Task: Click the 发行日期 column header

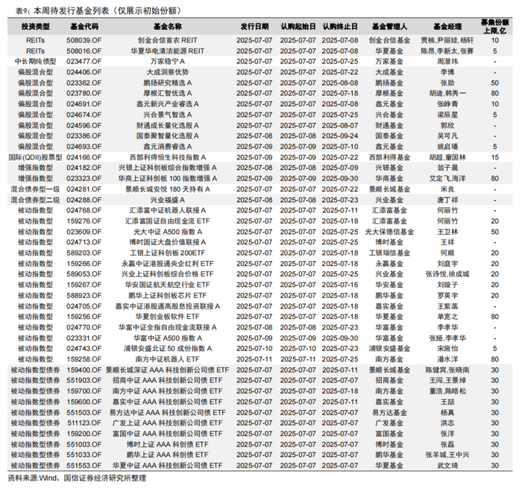Action: coord(254,26)
